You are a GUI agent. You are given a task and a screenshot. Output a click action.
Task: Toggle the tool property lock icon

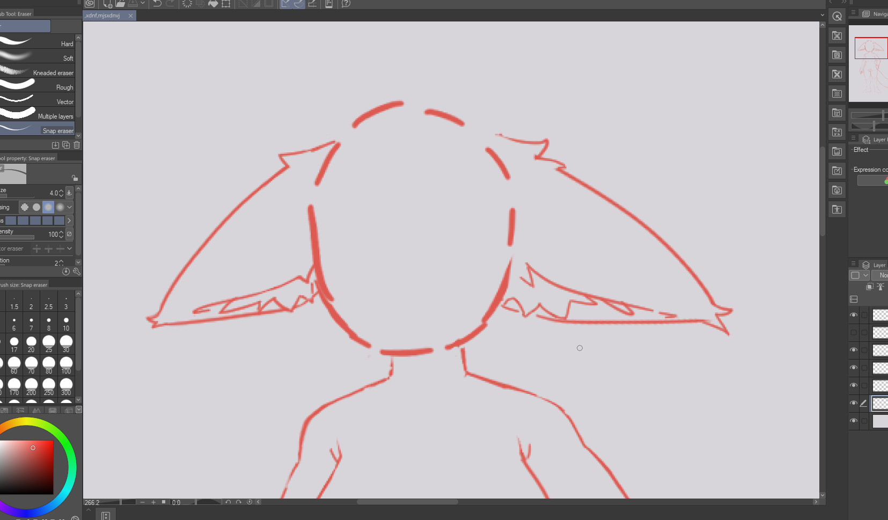[75, 178]
